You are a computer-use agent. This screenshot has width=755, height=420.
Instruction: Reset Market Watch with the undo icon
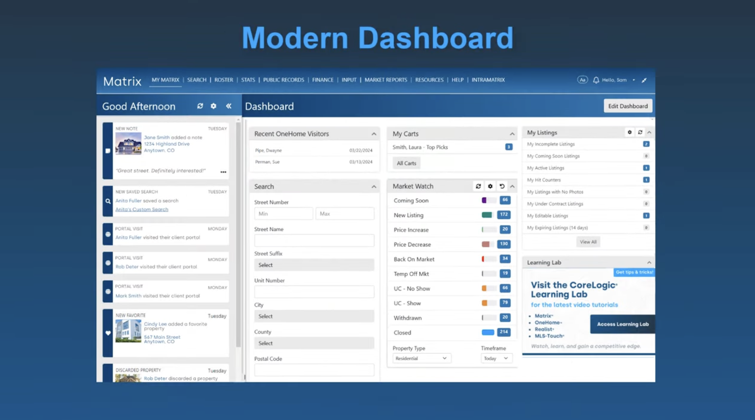pyautogui.click(x=502, y=186)
